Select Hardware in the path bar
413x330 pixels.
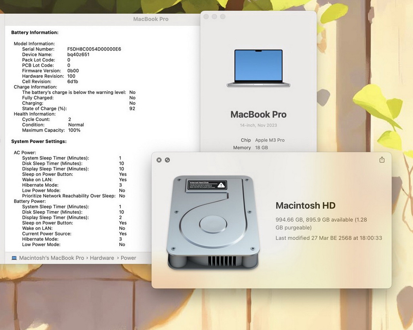click(x=102, y=258)
